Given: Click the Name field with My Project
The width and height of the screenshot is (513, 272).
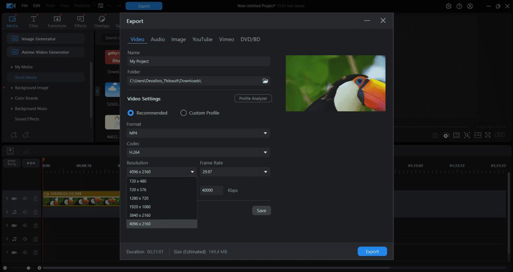Looking at the screenshot, I should point(198,61).
